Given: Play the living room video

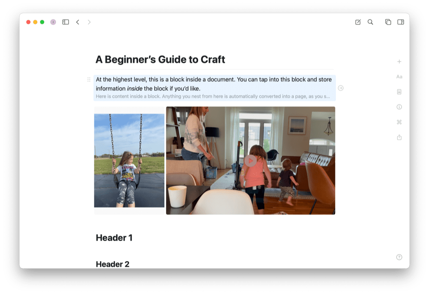Looking at the screenshot, I should pyautogui.click(x=251, y=161).
